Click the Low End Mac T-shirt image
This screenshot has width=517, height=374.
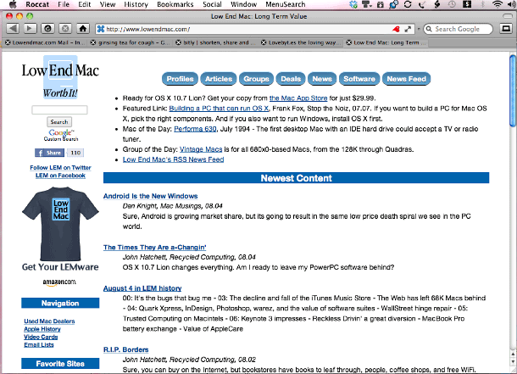pos(60,224)
